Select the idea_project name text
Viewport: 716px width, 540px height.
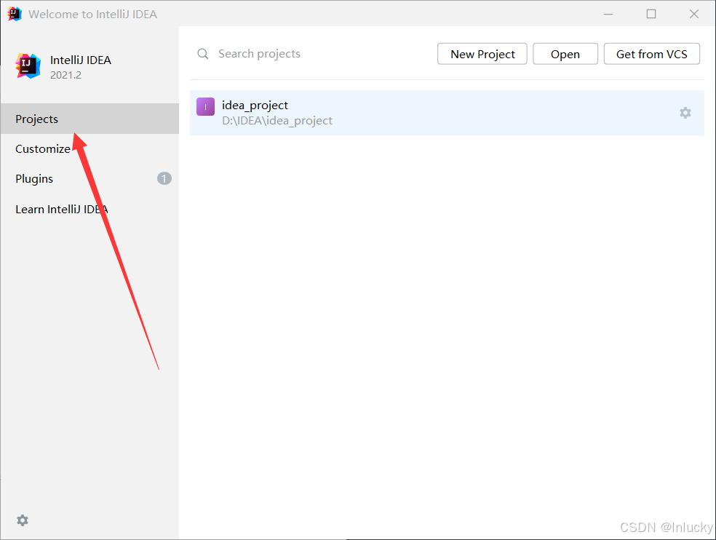[x=255, y=106]
